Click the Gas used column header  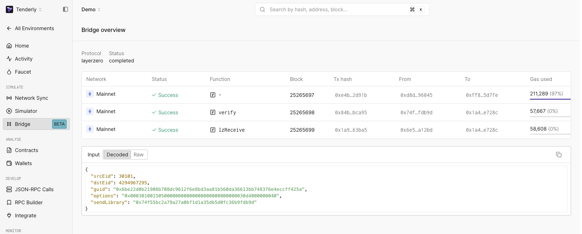[541, 79]
